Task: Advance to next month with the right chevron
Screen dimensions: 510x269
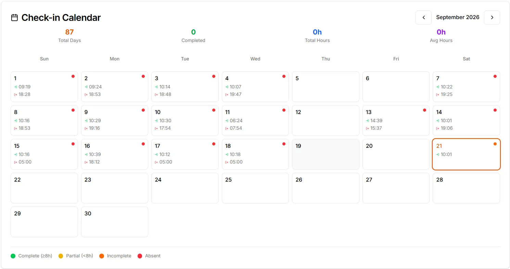Action: pos(492,17)
